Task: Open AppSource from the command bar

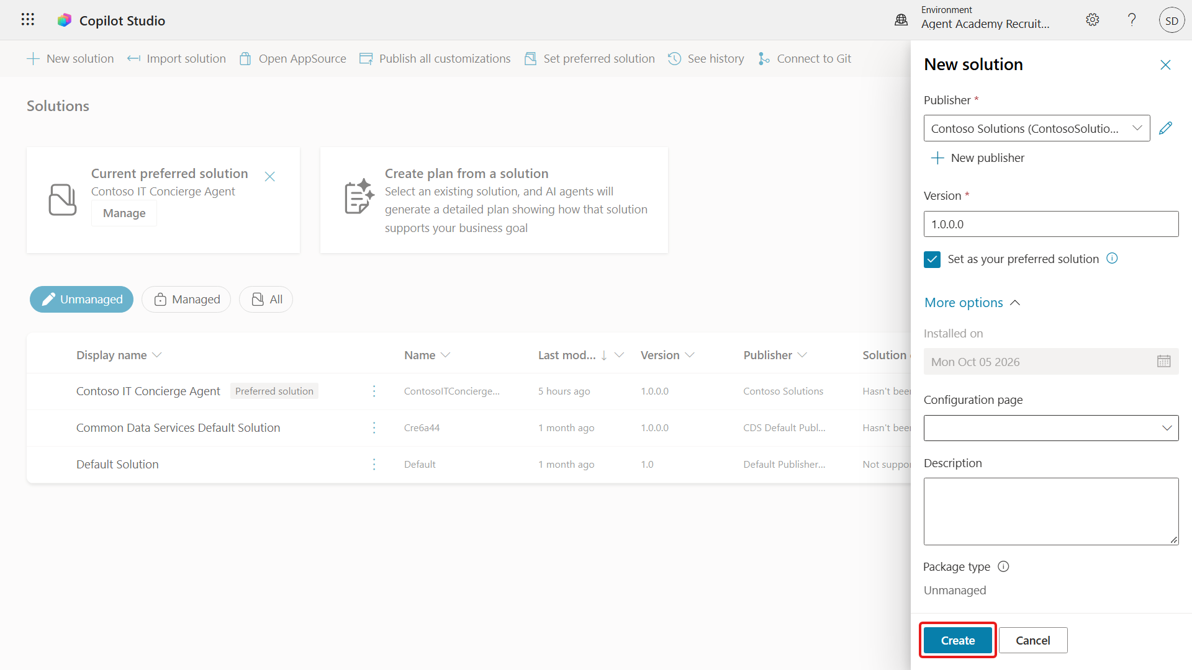Action: point(292,58)
